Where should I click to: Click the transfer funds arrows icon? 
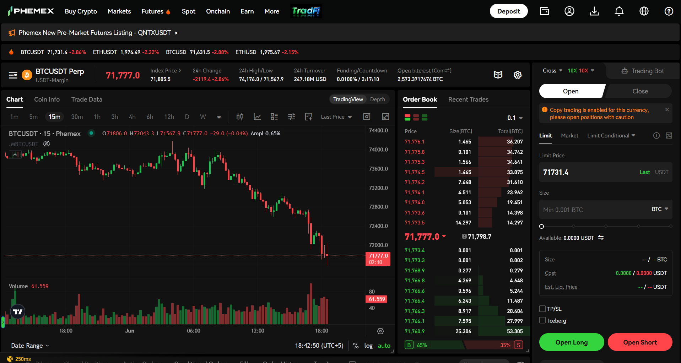601,238
